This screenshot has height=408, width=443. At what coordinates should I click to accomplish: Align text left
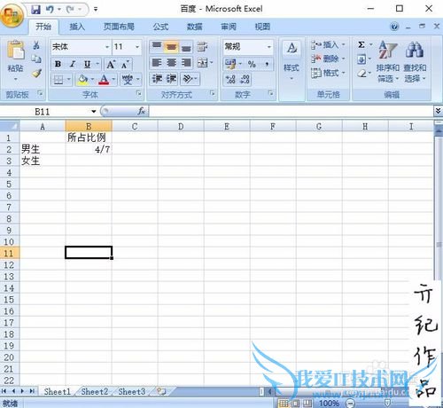point(157,63)
